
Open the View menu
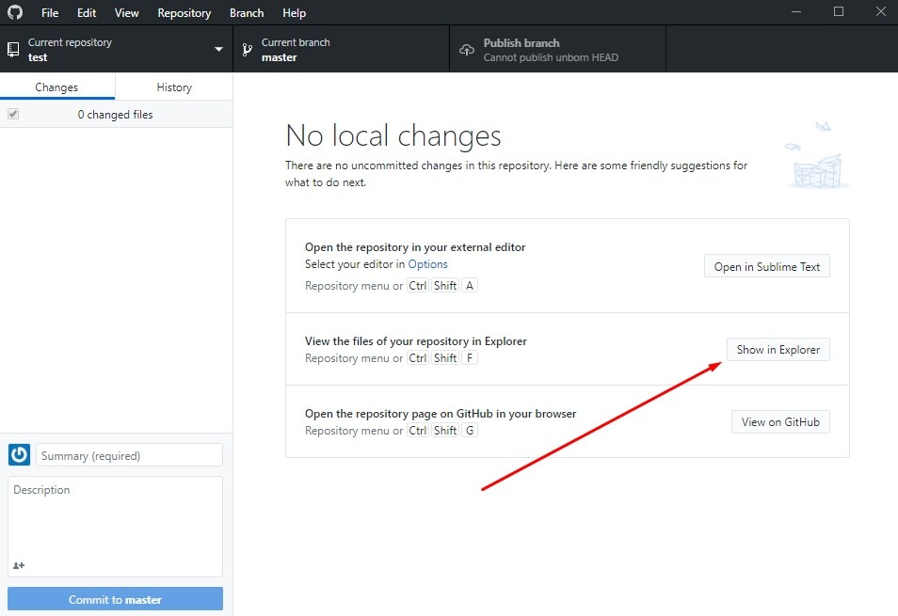pyautogui.click(x=126, y=12)
